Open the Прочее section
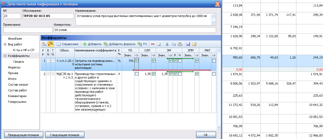Image resolution: width=323 pixels, height=139 pixels. pyautogui.click(x=13, y=73)
